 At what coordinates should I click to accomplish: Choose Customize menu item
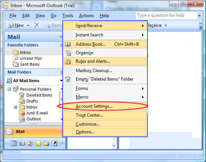tap(105, 124)
